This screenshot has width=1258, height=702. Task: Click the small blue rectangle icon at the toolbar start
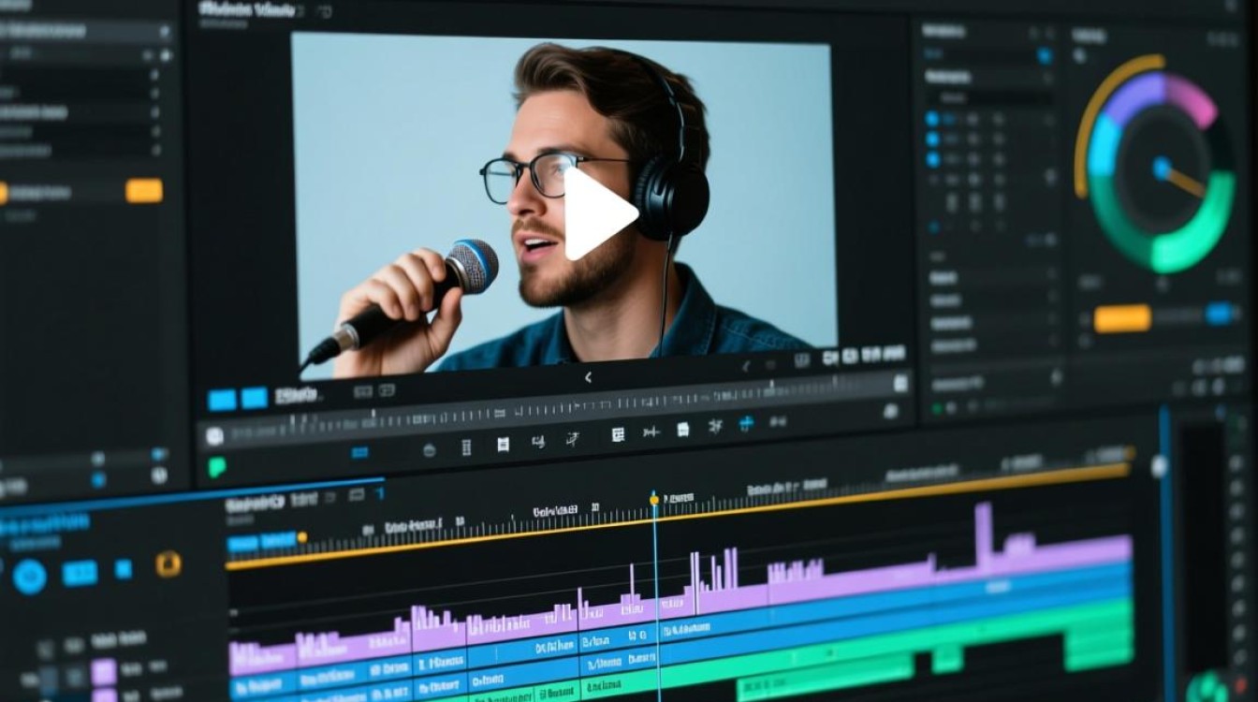pos(360,453)
